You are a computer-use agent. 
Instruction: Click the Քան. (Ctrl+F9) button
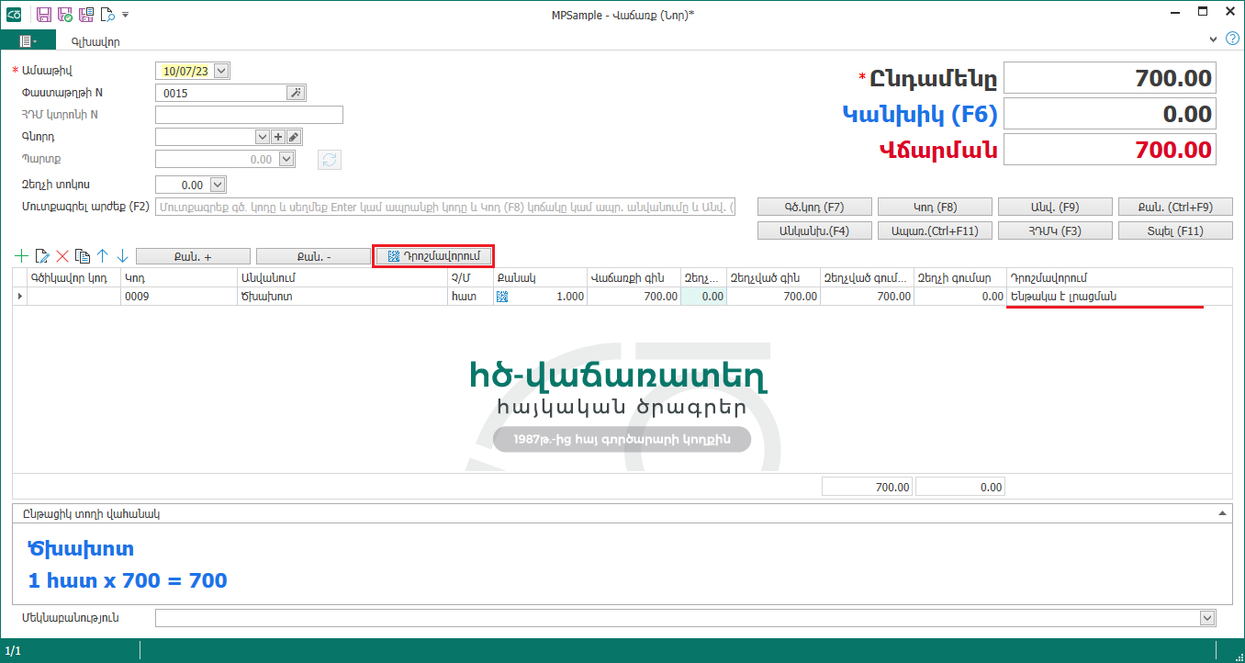[1175, 207]
